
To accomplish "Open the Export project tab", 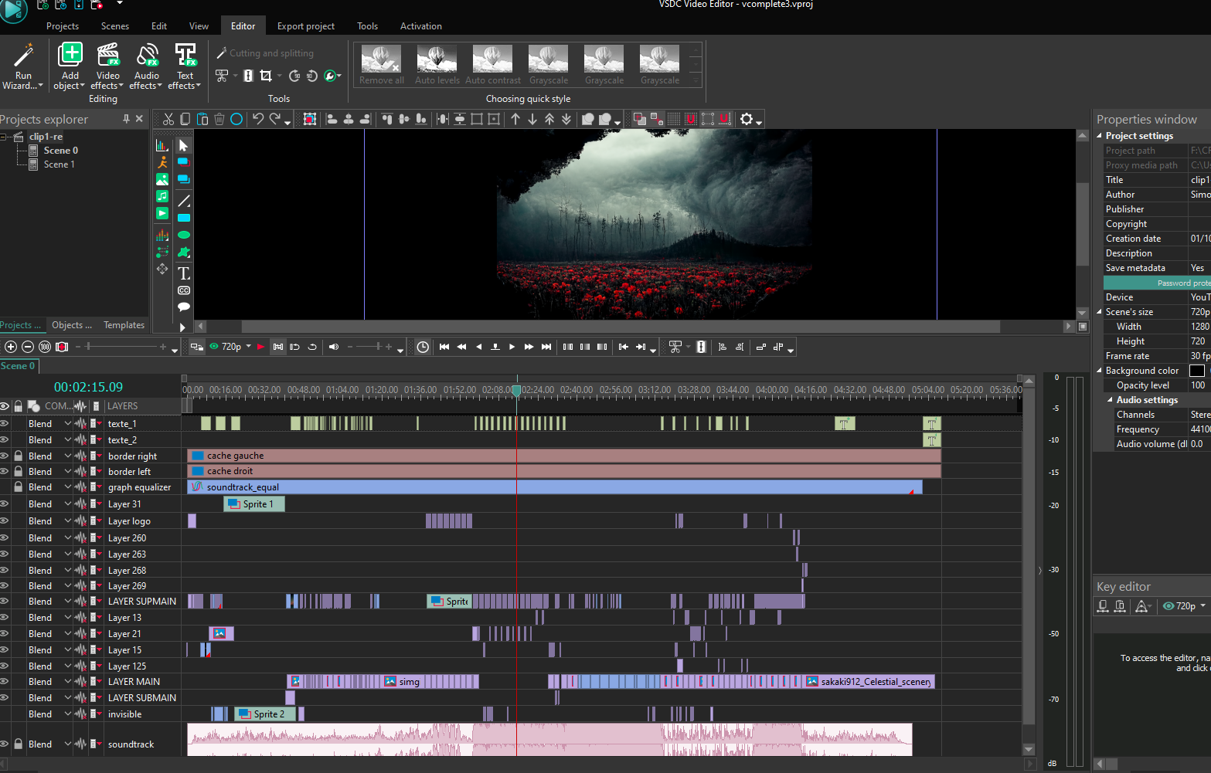I will coord(305,26).
